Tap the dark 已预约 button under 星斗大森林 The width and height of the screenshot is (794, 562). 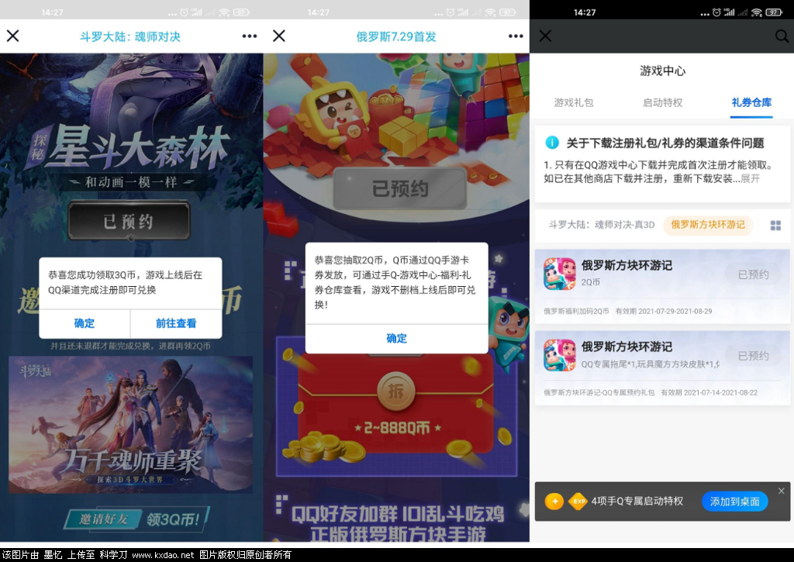click(x=129, y=221)
